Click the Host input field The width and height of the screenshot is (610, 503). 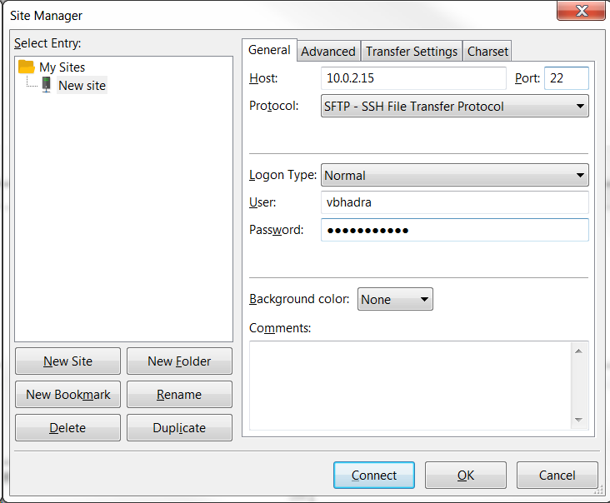[x=412, y=78]
